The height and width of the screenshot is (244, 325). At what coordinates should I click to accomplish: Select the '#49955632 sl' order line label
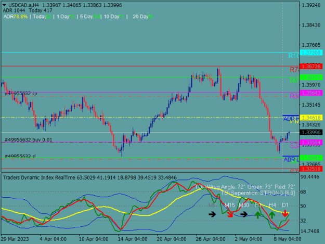(x=20, y=156)
